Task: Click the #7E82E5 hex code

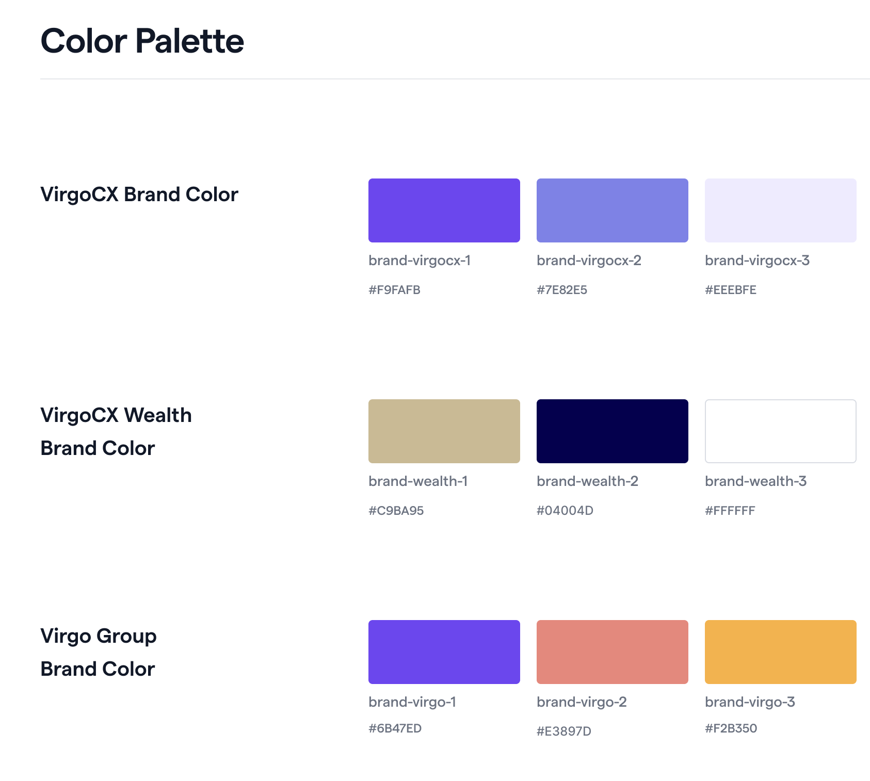Action: (x=562, y=290)
